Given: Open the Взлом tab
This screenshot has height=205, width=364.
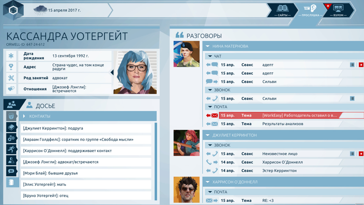Looking at the screenshot, I should tap(338, 10).
